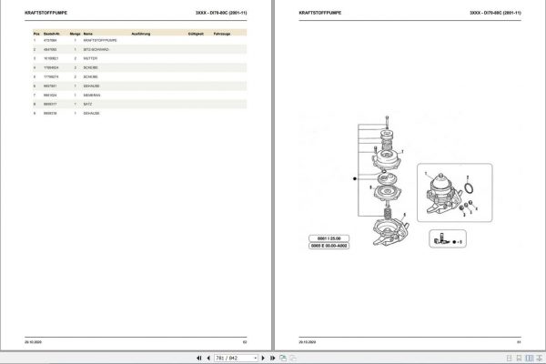Go to the next page
Screen dimensions: 546x364
tap(263, 358)
